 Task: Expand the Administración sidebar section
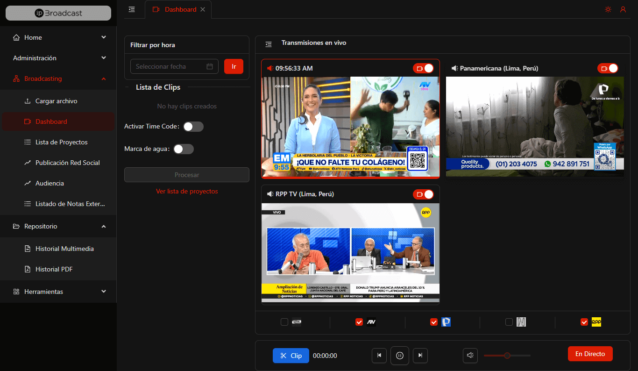click(104, 58)
